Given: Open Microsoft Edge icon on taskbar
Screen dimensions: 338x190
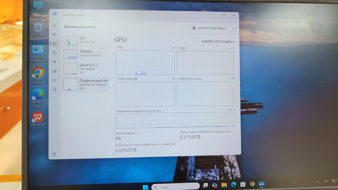Looking at the screenshot, I should coord(234,184).
